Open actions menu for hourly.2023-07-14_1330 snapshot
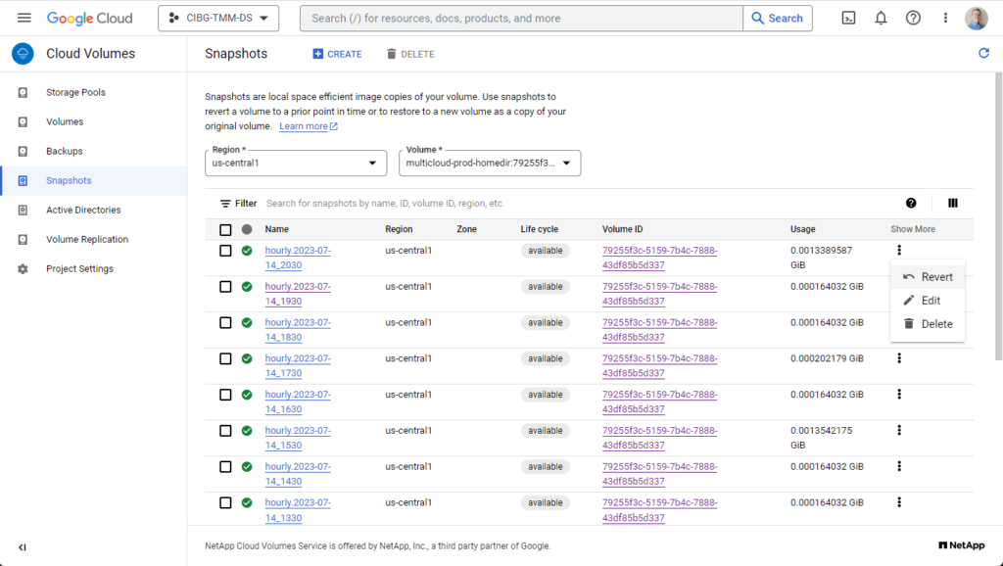The width and height of the screenshot is (1003, 566). [x=899, y=502]
